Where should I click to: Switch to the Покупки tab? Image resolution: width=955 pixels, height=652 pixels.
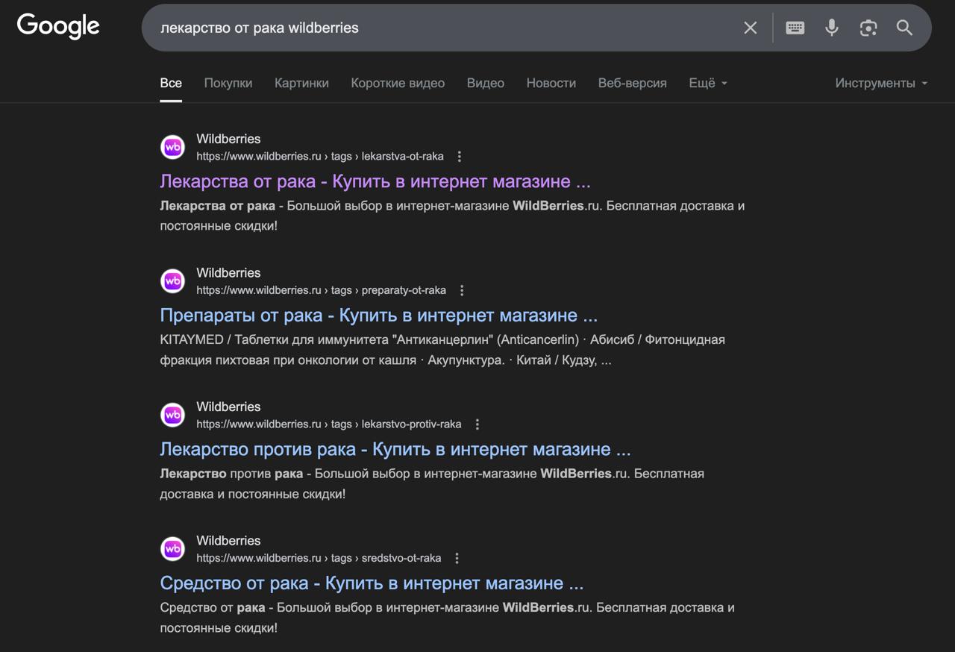[x=228, y=83]
